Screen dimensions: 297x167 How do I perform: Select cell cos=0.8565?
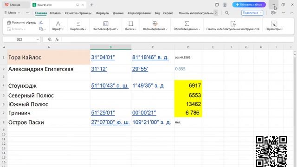point(188,58)
